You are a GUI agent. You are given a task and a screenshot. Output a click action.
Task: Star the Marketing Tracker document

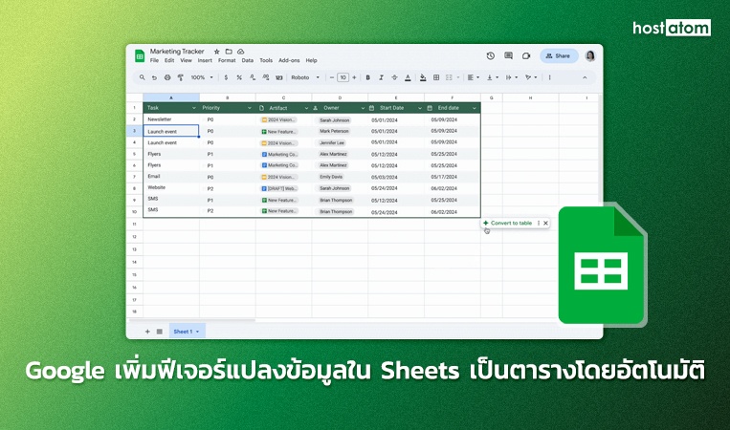(x=217, y=51)
